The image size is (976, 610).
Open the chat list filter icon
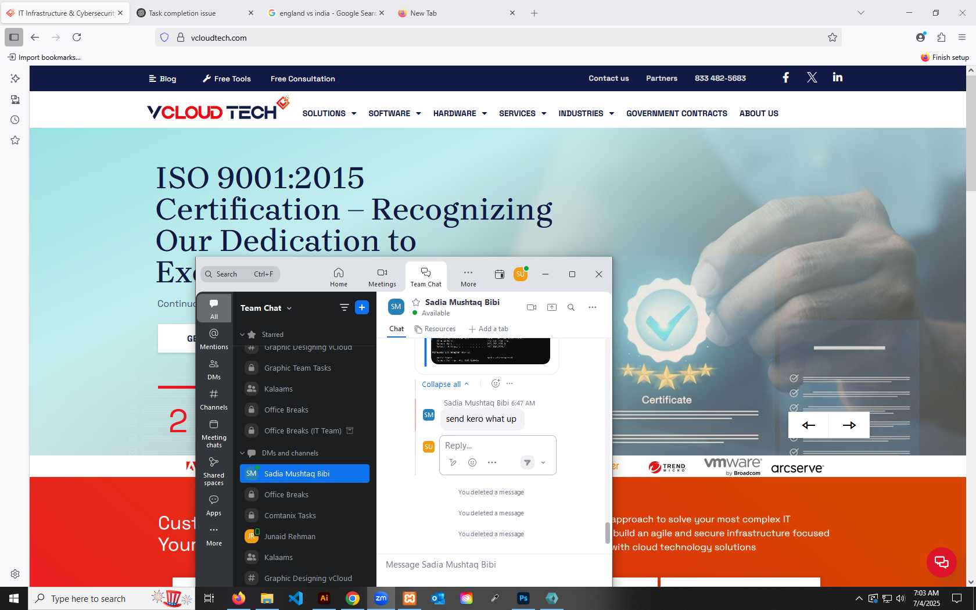[x=344, y=307]
